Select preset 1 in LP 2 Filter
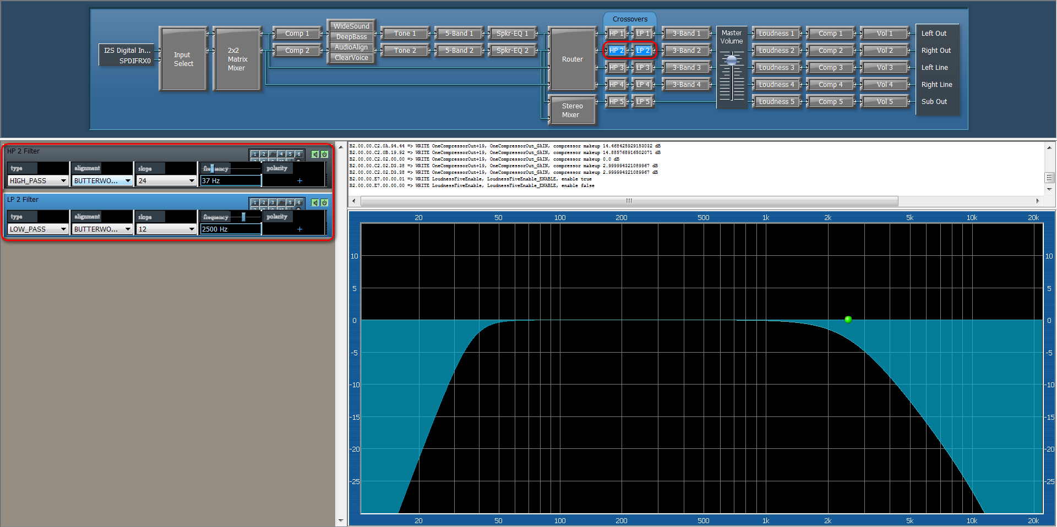This screenshot has height=527, width=1057. [255, 203]
